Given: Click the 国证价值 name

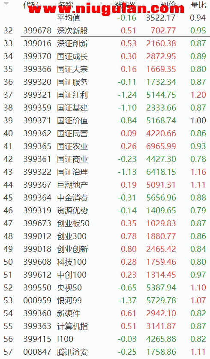Looking at the screenshot, I should click(72, 120).
